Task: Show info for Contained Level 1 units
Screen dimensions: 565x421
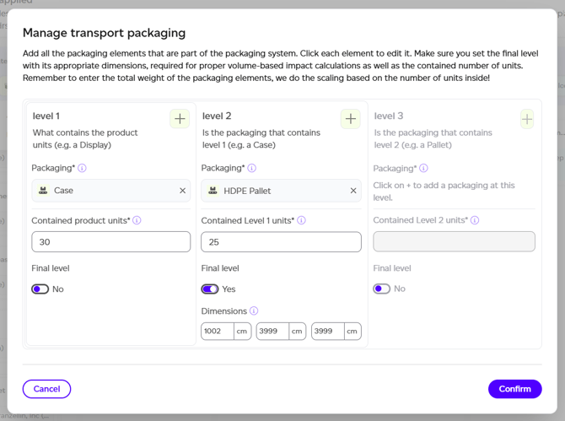Action: click(x=302, y=220)
